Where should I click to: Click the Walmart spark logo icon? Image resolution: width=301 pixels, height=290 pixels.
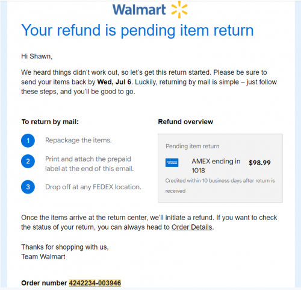coord(179,10)
